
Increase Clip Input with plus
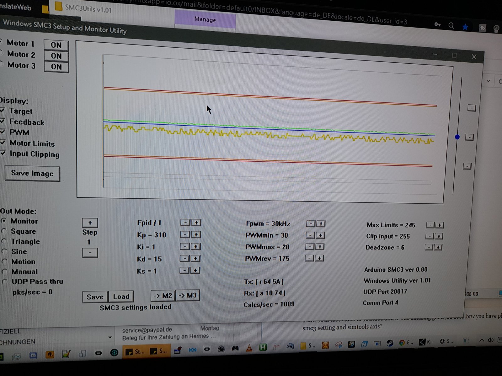[x=439, y=236]
